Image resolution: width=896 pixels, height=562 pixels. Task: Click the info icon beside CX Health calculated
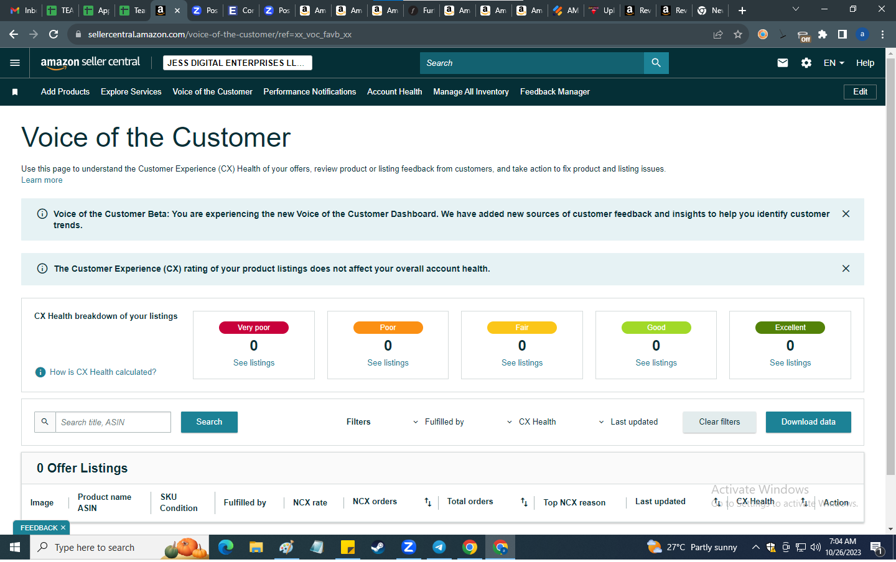tap(40, 372)
